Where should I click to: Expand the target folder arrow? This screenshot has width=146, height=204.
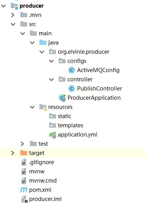pos(13,153)
